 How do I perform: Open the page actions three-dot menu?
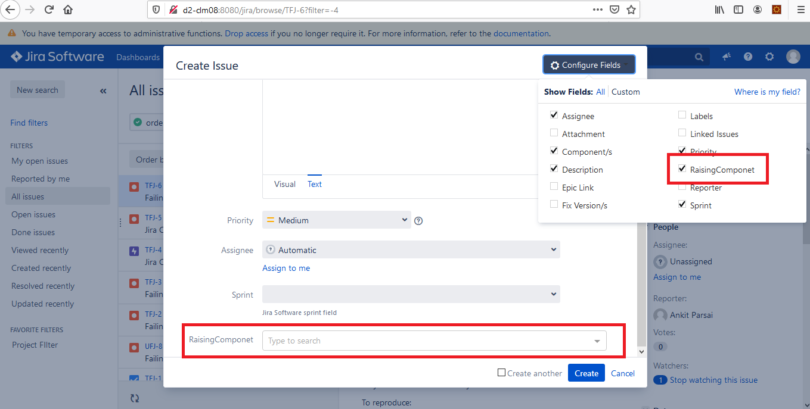598,10
